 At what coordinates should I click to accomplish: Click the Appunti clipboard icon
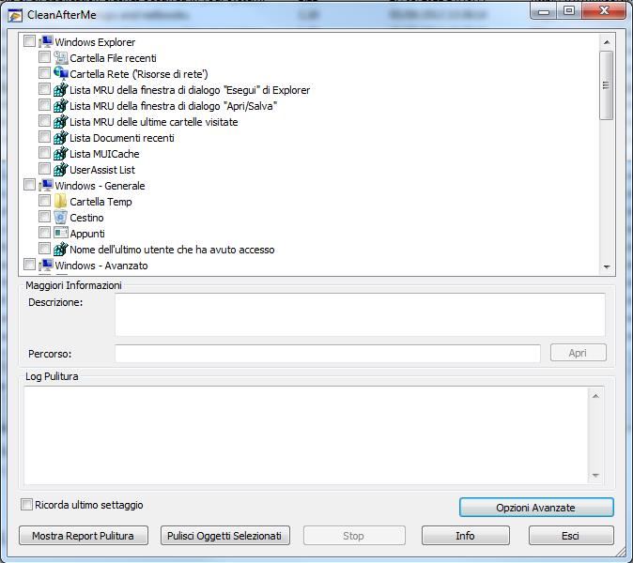(x=60, y=233)
